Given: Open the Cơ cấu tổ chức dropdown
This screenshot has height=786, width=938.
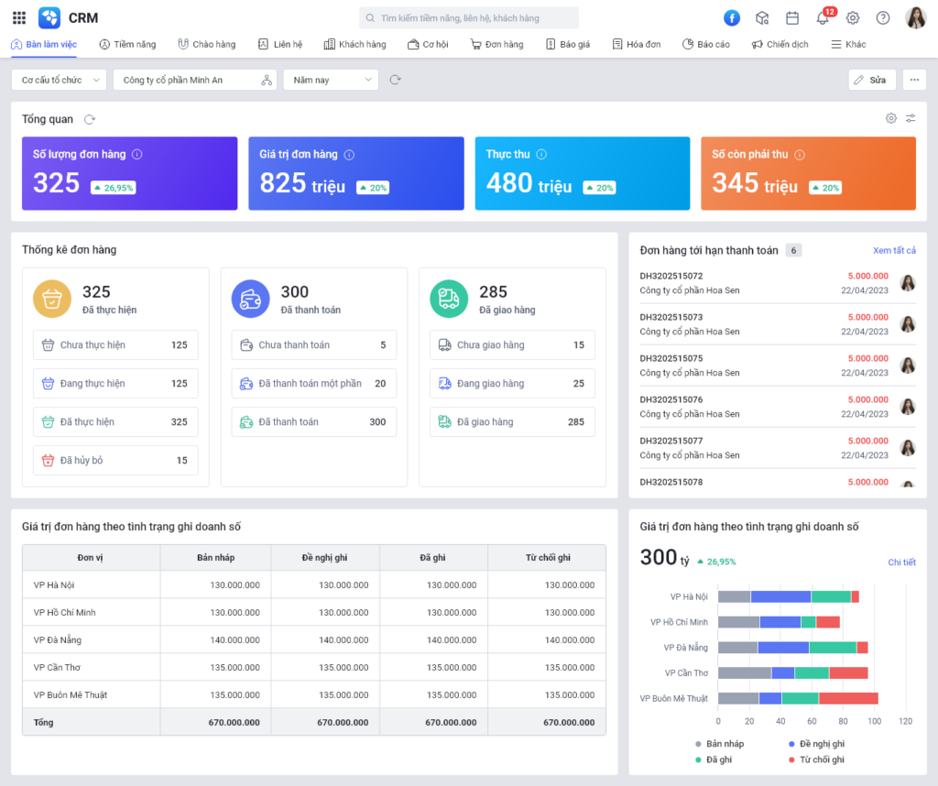Looking at the screenshot, I should point(58,80).
